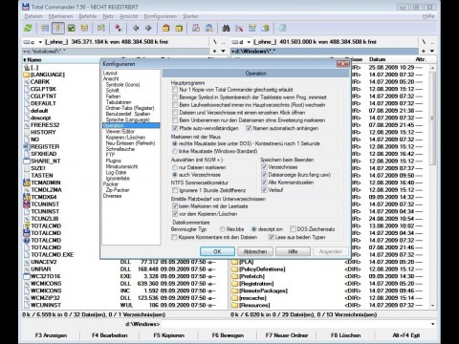Open multi-rename tool icon
Screen dimensions: 459x344
(x=239, y=28)
